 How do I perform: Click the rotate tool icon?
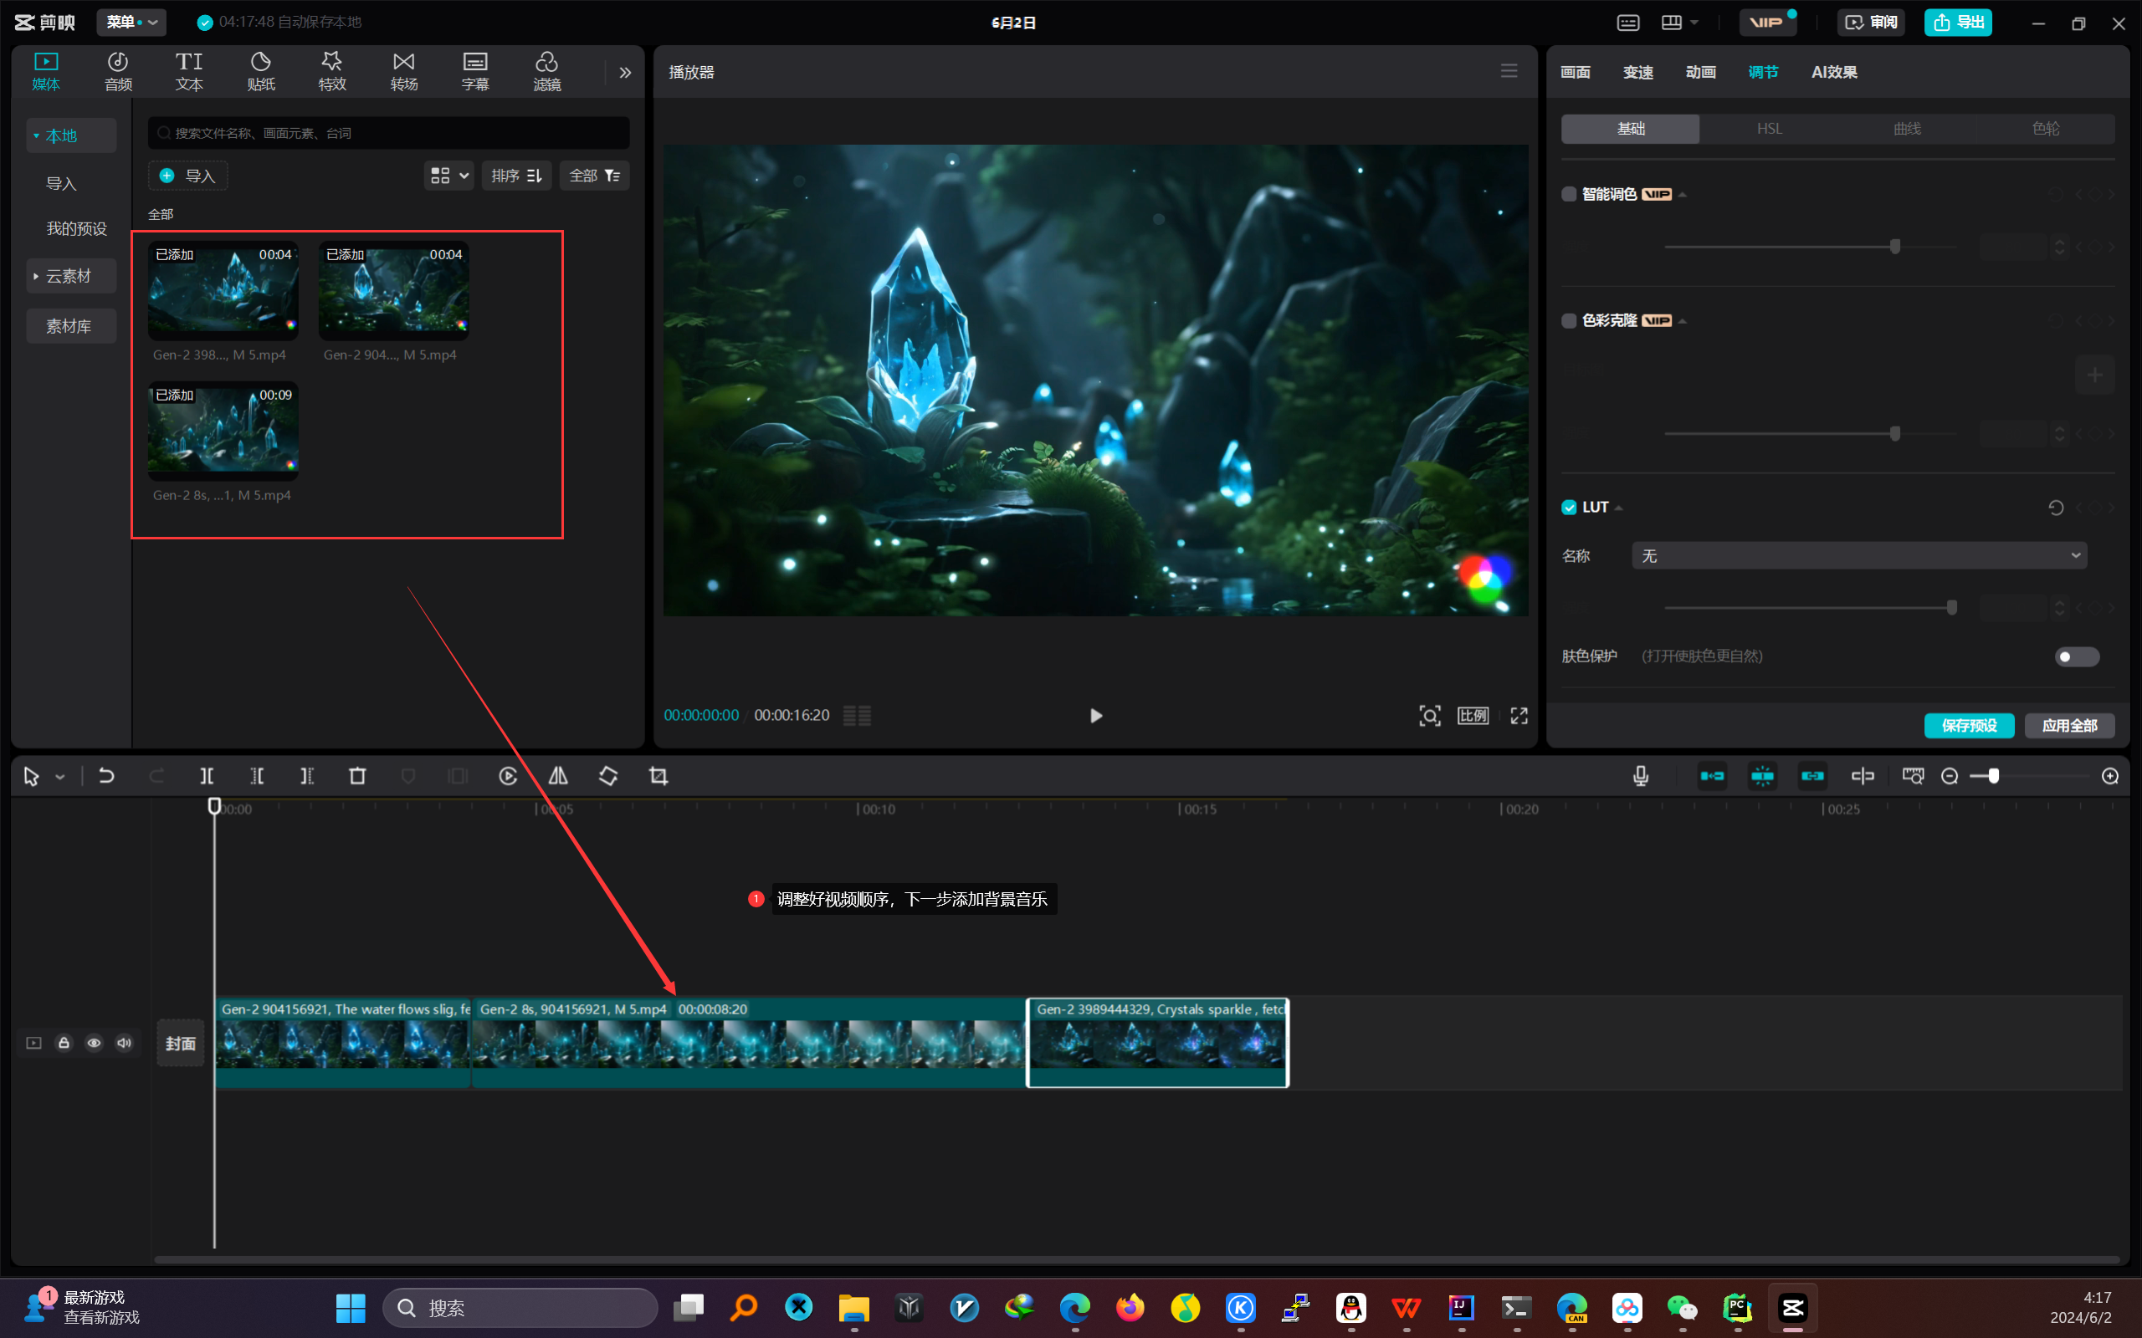608,776
